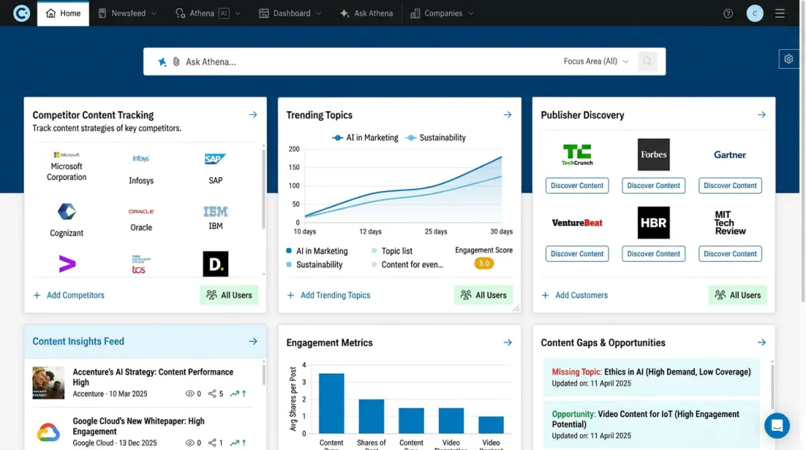Click the app logo in top-left corner
The height and width of the screenshot is (450, 806).
pyautogui.click(x=21, y=13)
